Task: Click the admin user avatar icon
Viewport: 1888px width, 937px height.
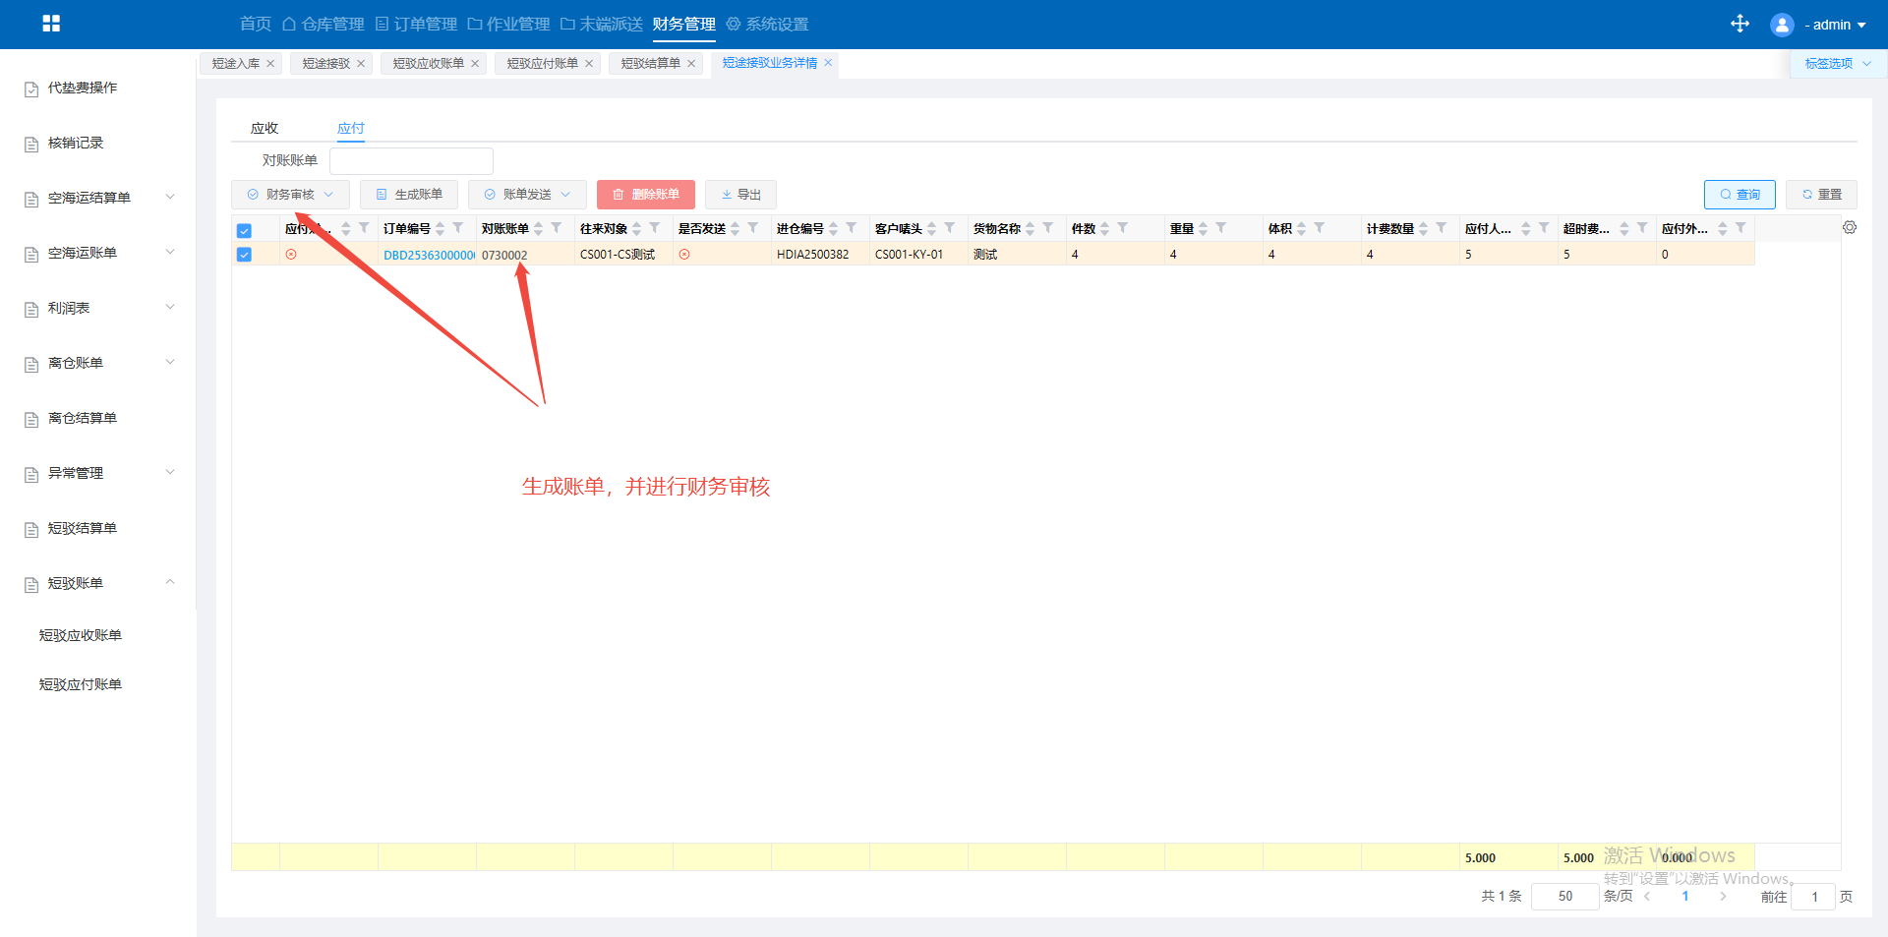Action: pyautogui.click(x=1781, y=25)
